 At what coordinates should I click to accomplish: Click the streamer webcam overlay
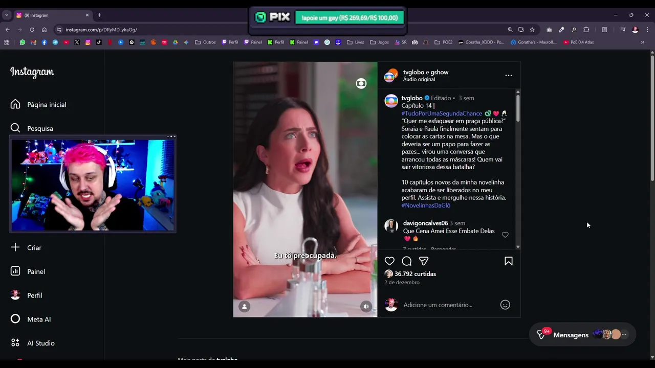coord(93,183)
